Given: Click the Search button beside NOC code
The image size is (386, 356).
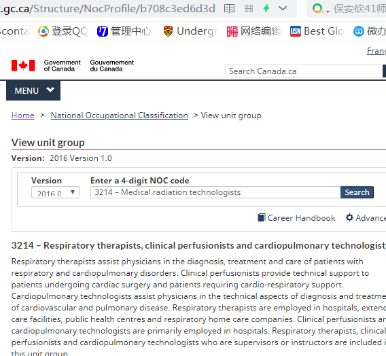Looking at the screenshot, I should pyautogui.click(x=357, y=192).
